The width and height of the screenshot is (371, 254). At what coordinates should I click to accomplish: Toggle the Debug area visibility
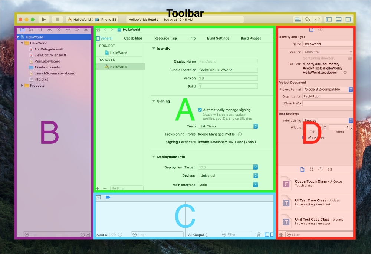pos(339,19)
